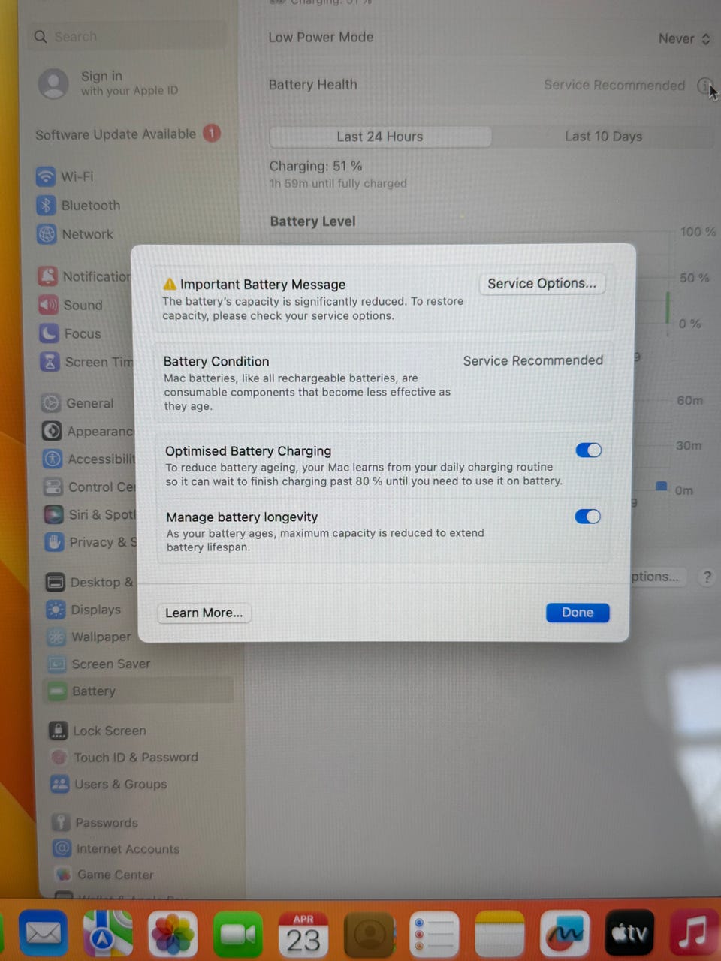Image resolution: width=721 pixels, height=961 pixels.
Task: Open Contacts app in the Dock
Action: click(x=369, y=934)
